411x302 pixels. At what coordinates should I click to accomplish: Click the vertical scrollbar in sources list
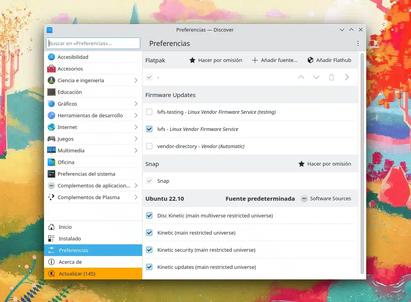click(362, 164)
